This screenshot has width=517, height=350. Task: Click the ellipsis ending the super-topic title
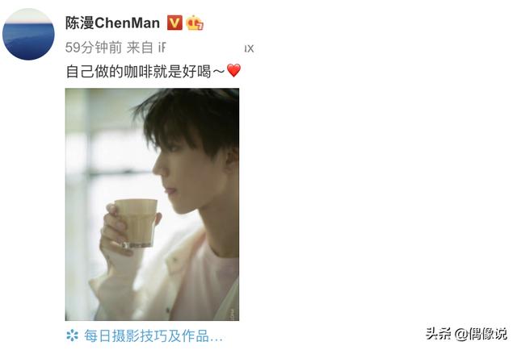point(216,339)
